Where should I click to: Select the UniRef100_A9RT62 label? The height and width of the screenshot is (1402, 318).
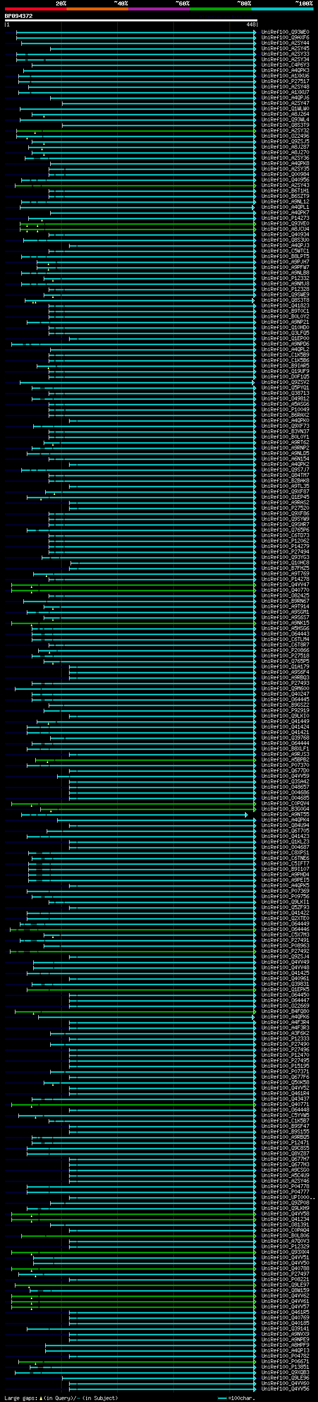coord(285,443)
